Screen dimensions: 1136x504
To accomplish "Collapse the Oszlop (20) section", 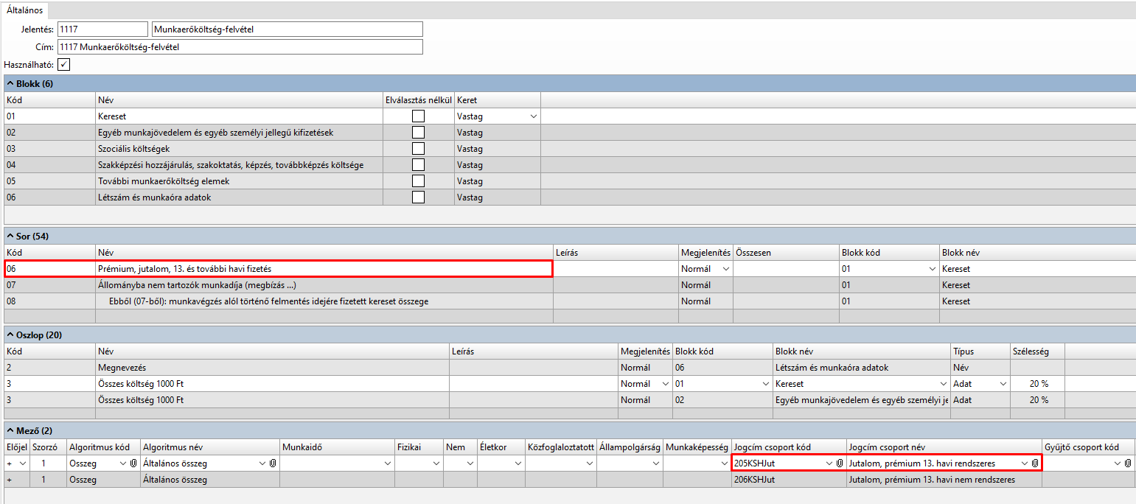I will pos(10,335).
